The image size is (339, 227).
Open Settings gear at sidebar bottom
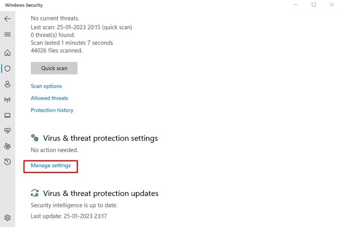pos(7,217)
